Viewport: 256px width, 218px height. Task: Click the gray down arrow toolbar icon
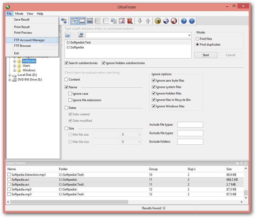pyautogui.click(x=140, y=21)
